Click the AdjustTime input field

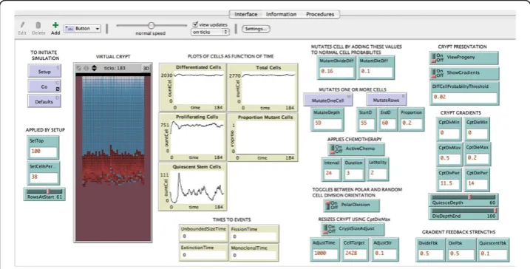(x=325, y=253)
